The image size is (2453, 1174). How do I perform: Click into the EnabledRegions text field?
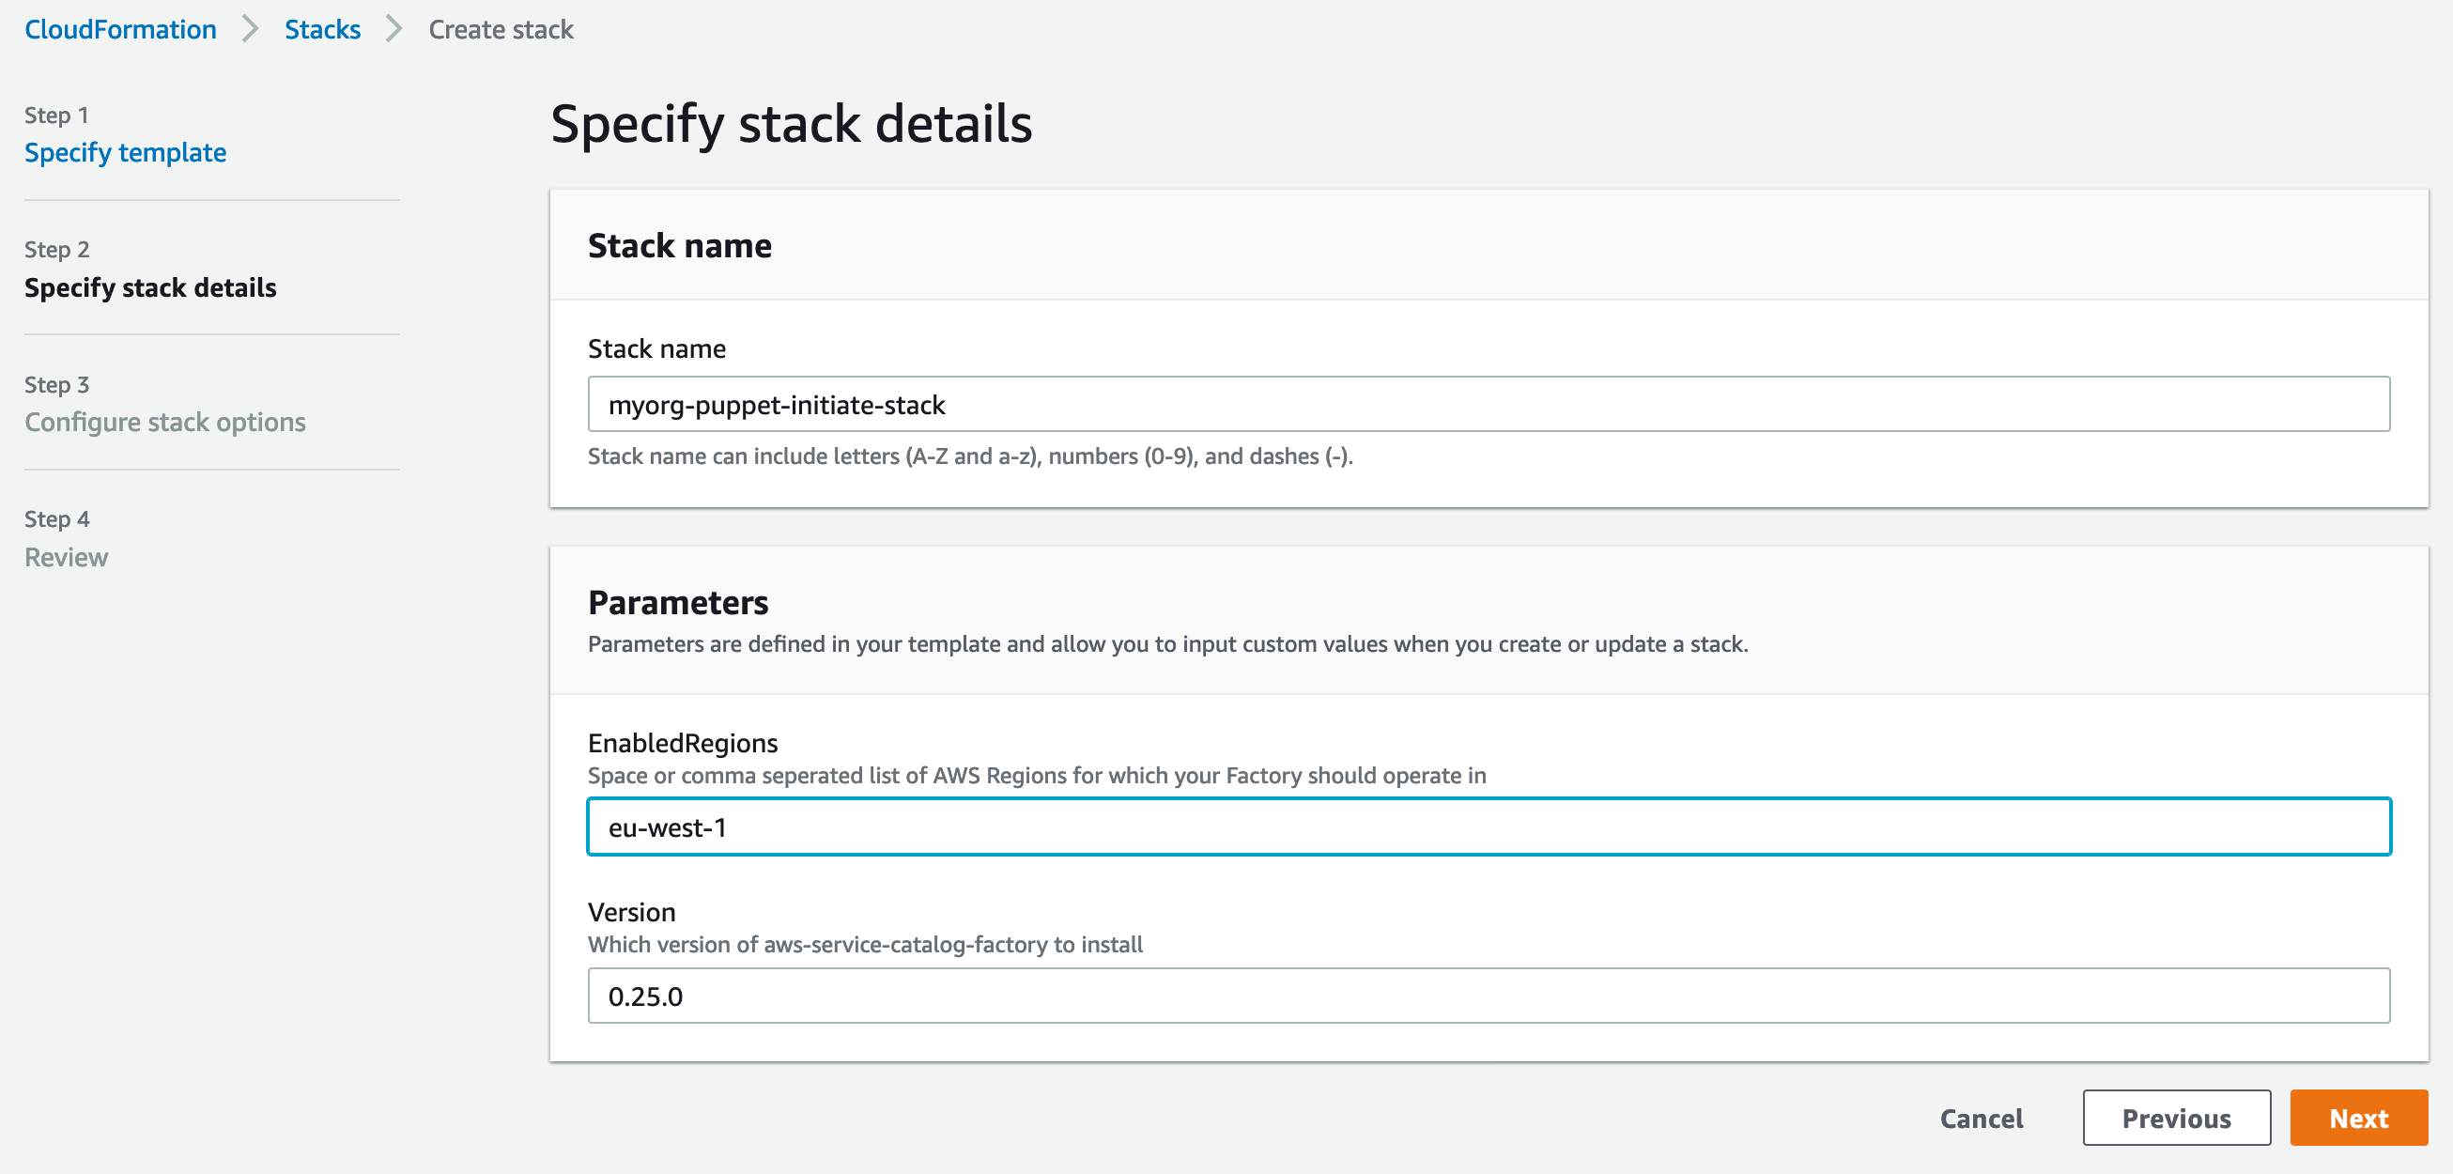coord(1489,827)
